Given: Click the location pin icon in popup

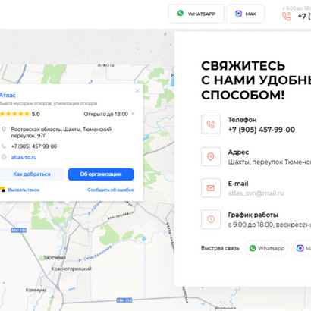Looking at the screenshot, I should tap(4, 130).
